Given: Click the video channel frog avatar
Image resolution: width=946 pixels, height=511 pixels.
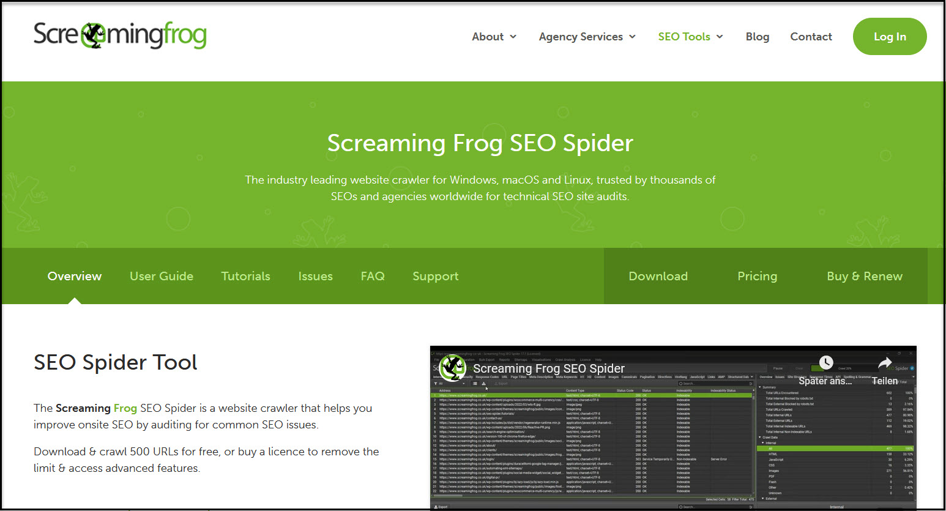Looking at the screenshot, I should coord(452,368).
